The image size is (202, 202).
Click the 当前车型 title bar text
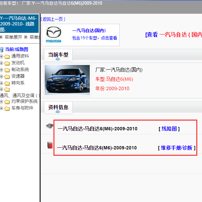58,55
